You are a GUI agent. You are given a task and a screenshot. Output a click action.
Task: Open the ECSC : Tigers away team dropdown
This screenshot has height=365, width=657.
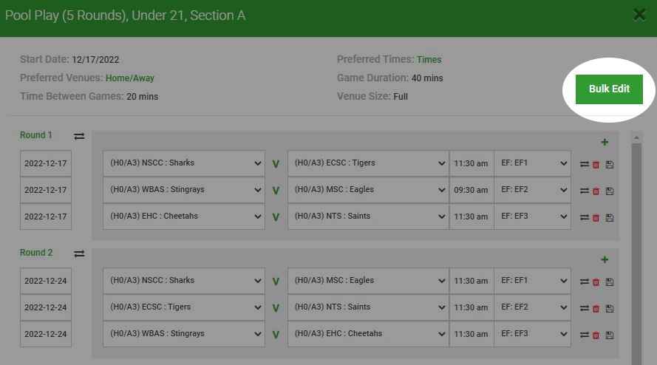coord(368,163)
